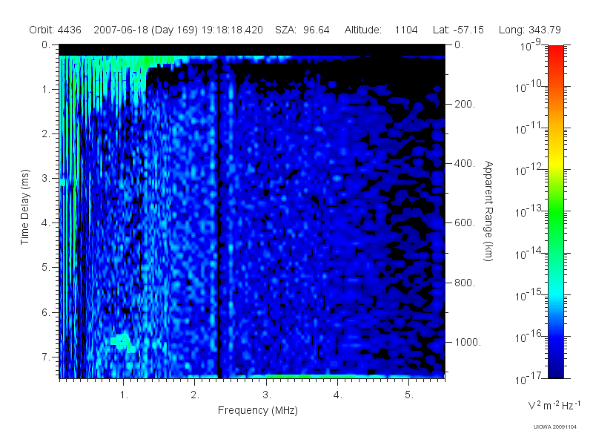Click the '3.' frequency tick label

(267, 395)
